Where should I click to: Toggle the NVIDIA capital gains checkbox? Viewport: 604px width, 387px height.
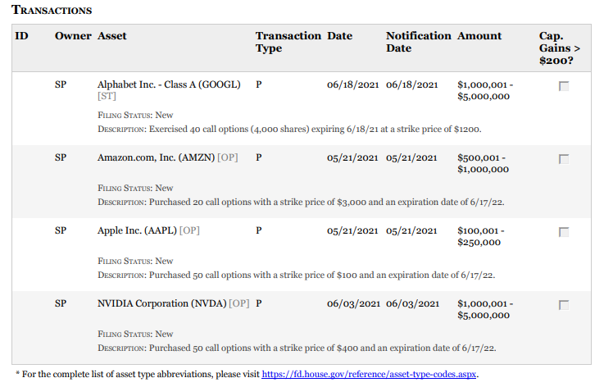(x=564, y=305)
